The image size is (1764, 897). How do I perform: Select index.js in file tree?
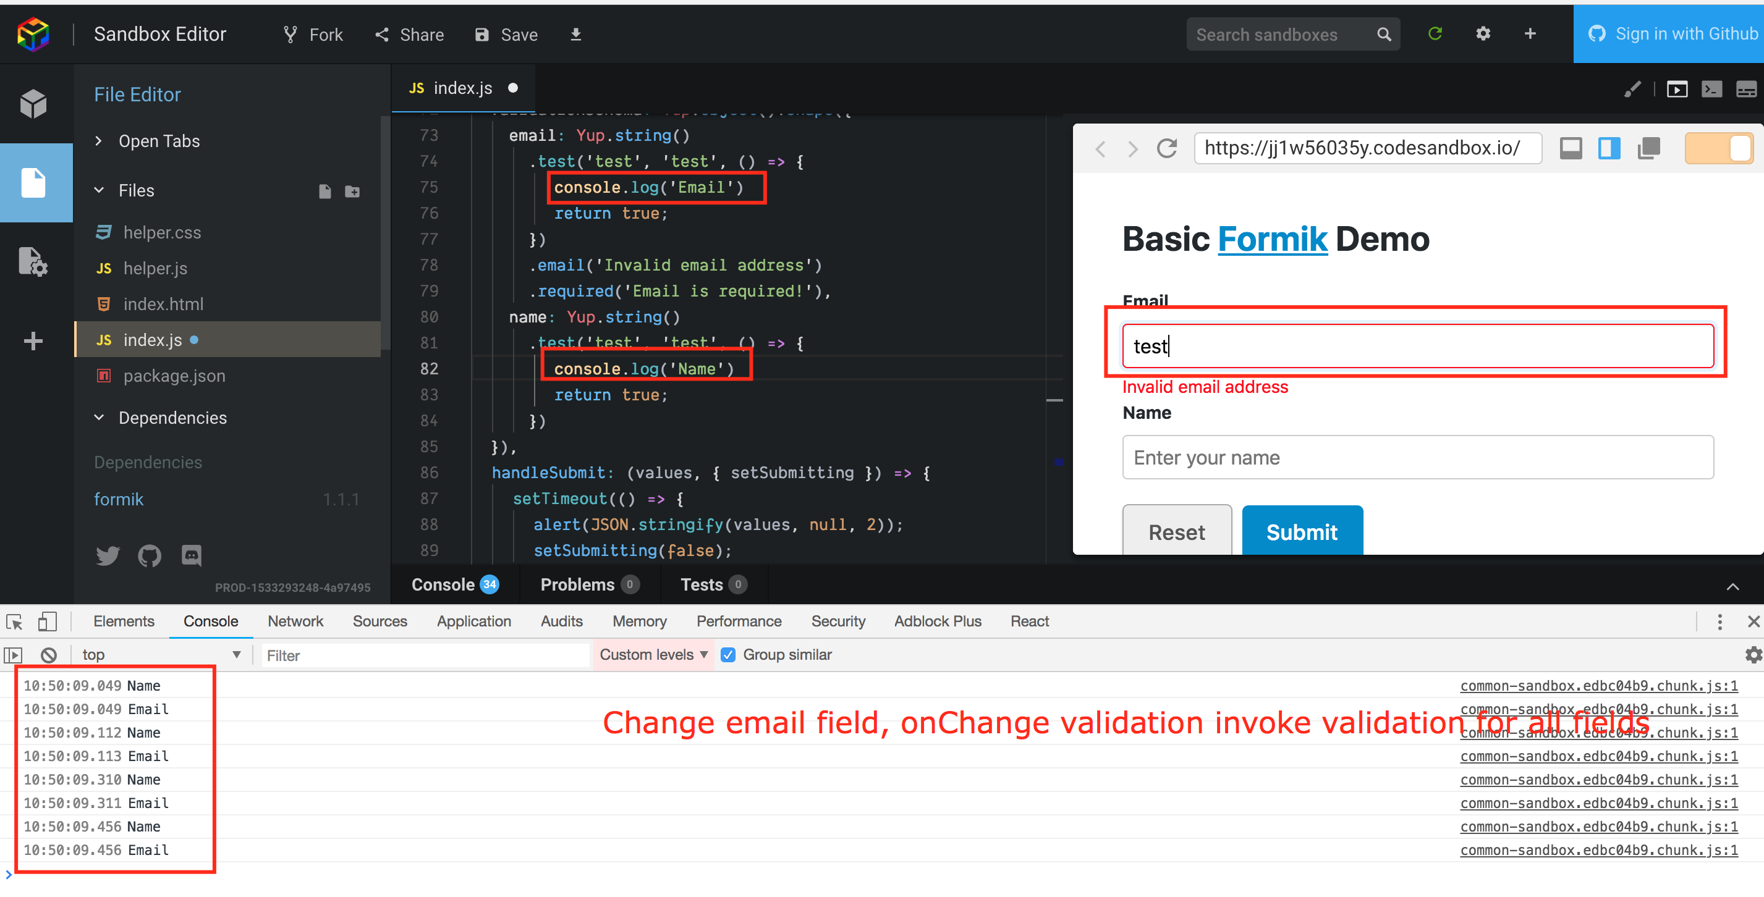227,339
